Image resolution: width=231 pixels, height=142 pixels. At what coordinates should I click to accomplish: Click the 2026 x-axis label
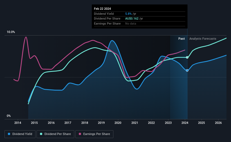pos(218,123)
